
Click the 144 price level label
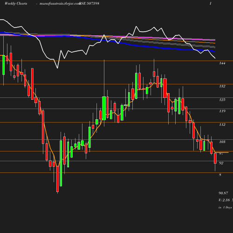coord(222,63)
